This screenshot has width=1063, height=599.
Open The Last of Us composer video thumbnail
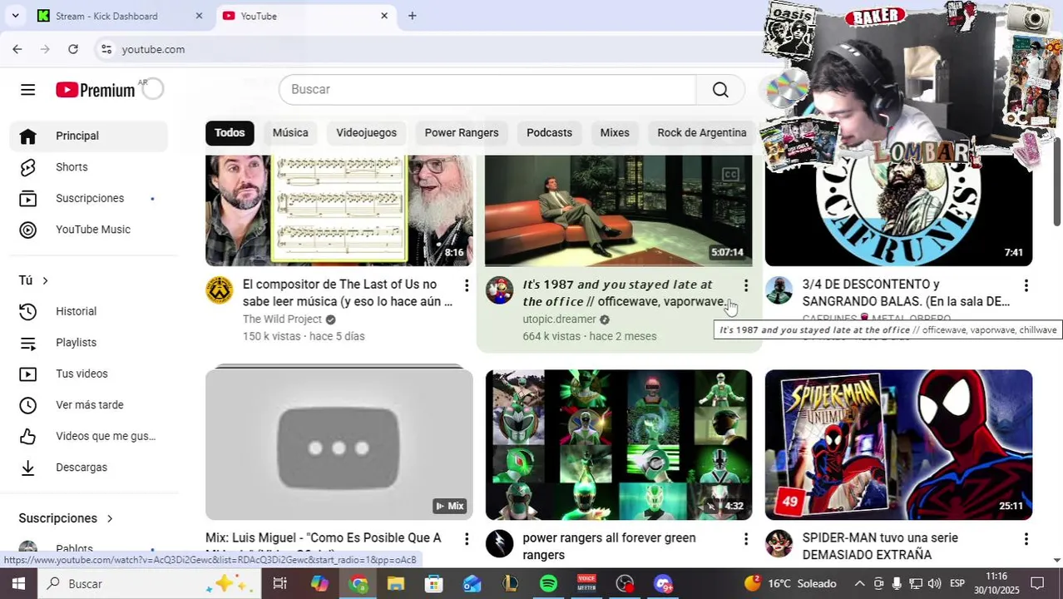click(x=339, y=210)
